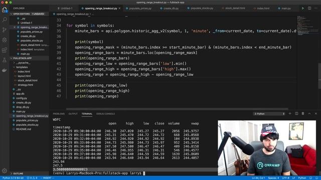The image size is (321, 180).
Task: Close the terminal panel with the X
Action: tap(316, 113)
